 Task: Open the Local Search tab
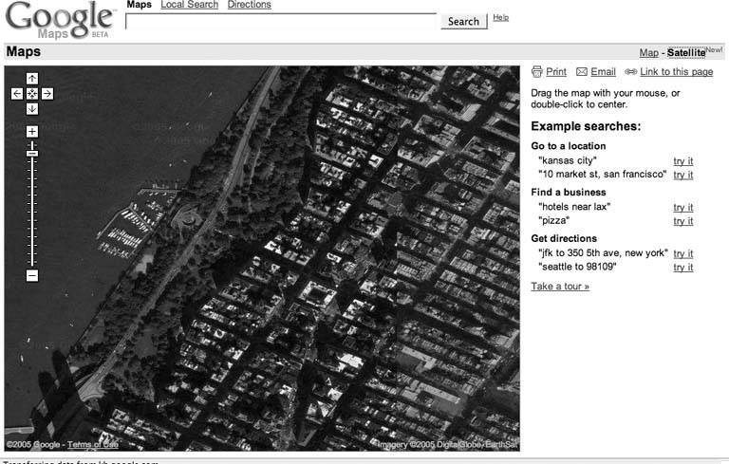[x=189, y=5]
